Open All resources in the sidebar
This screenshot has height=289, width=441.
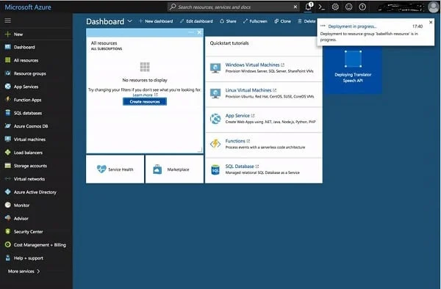click(26, 60)
